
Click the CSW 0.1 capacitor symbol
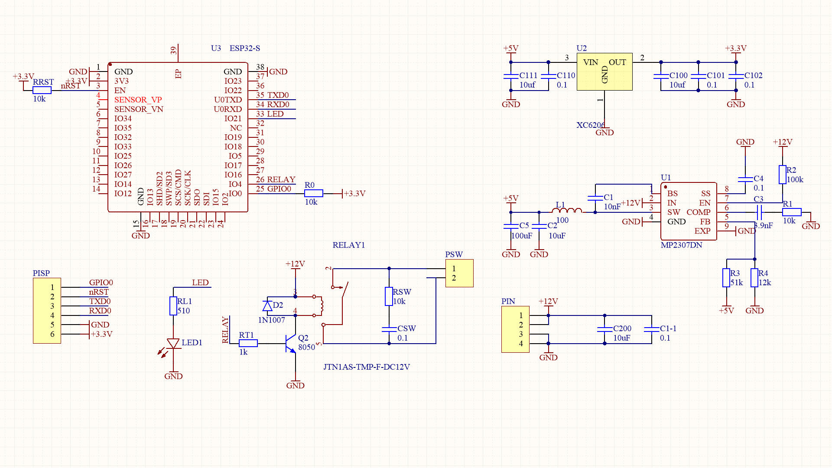point(389,329)
